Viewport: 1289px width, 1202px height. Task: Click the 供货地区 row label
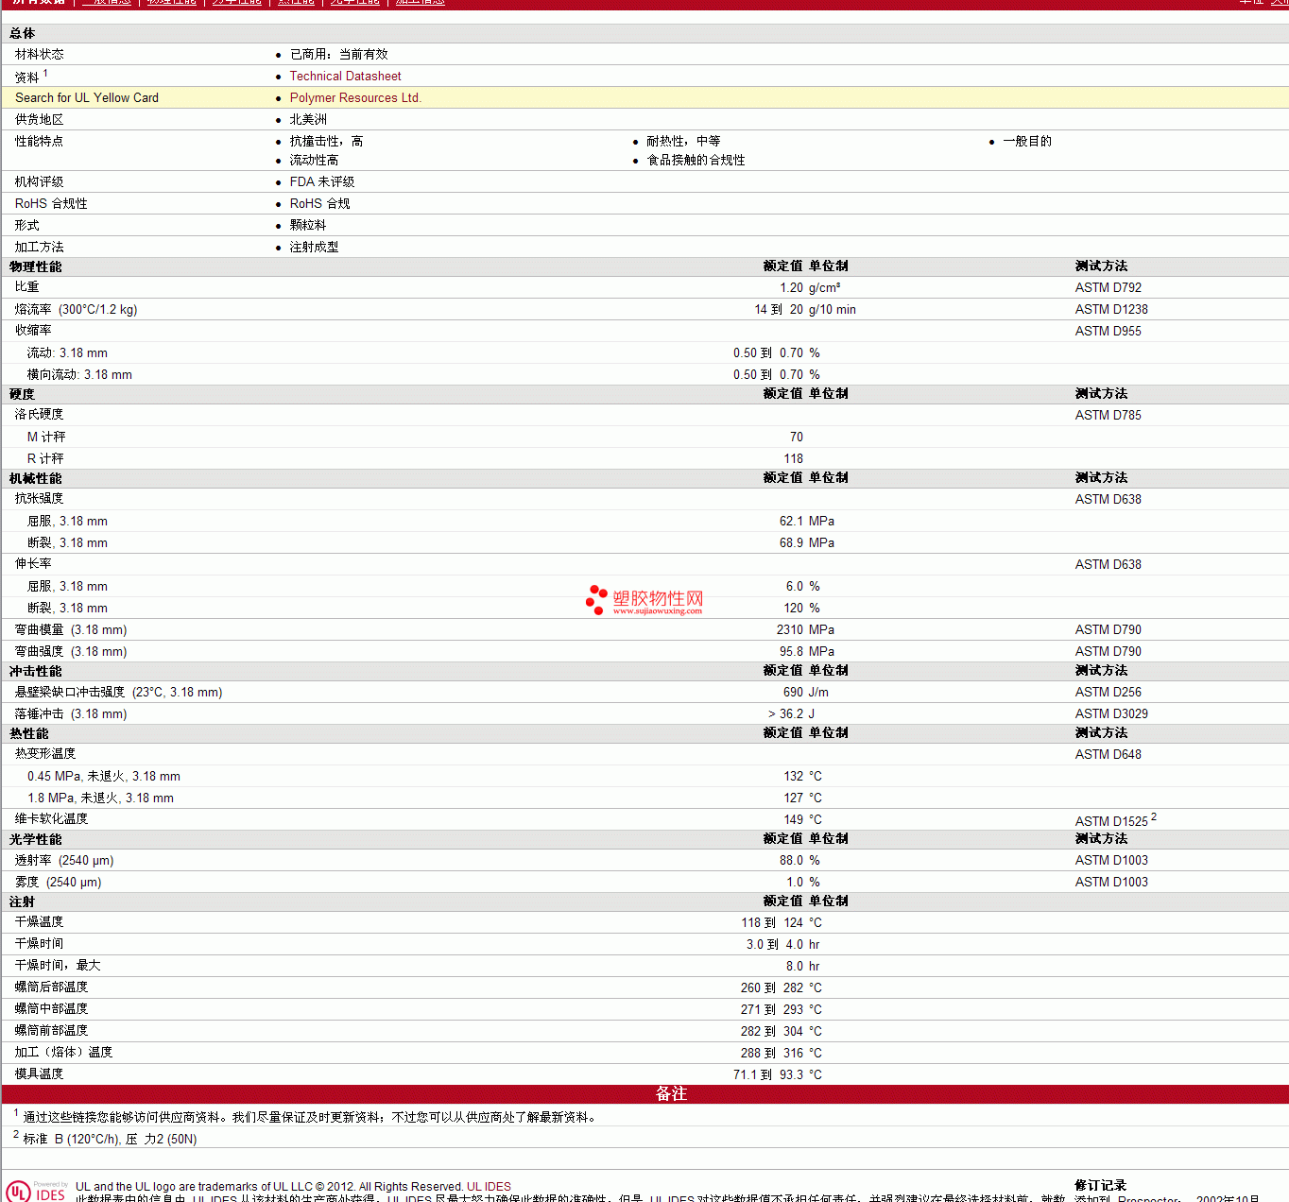[x=40, y=120]
